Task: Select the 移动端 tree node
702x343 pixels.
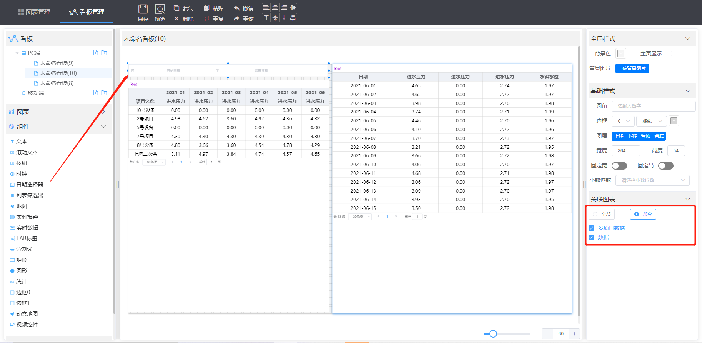Action: [36, 93]
